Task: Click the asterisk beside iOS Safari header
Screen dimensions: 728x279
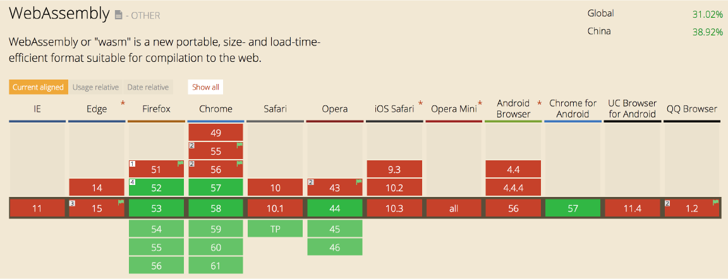Action: [x=420, y=104]
